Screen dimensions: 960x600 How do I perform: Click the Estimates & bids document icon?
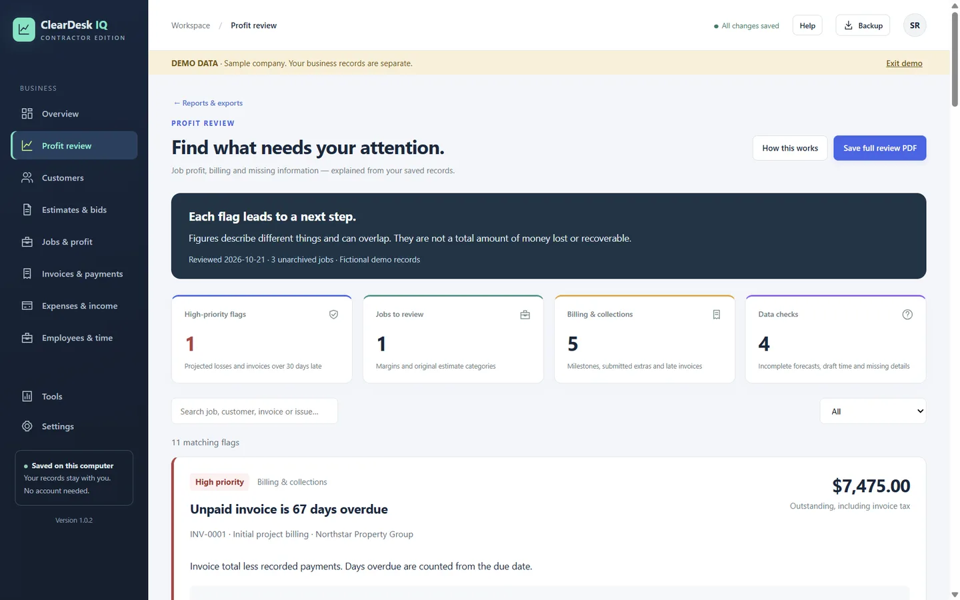[27, 209]
